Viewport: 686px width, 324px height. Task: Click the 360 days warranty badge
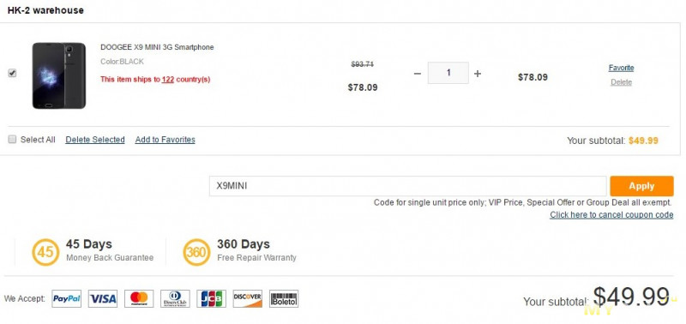point(196,252)
